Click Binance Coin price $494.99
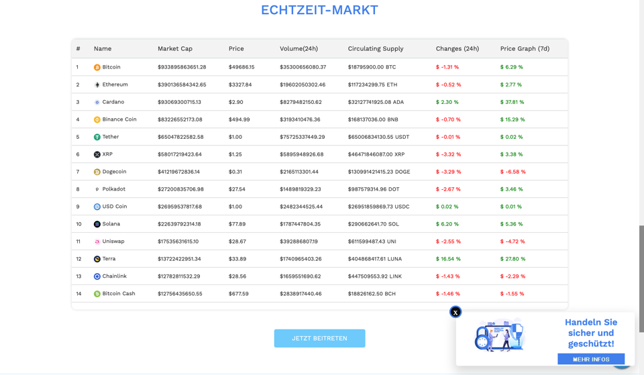The width and height of the screenshot is (644, 375). 239,119
